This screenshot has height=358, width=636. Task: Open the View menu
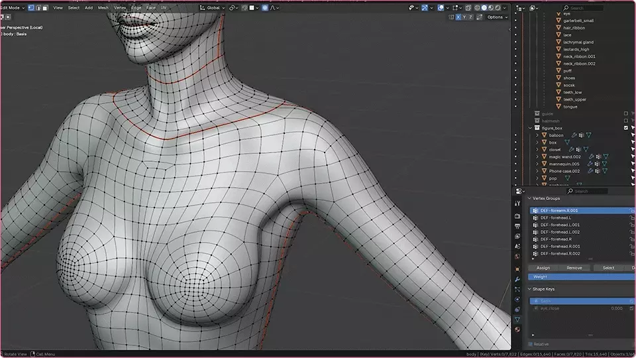[58, 8]
